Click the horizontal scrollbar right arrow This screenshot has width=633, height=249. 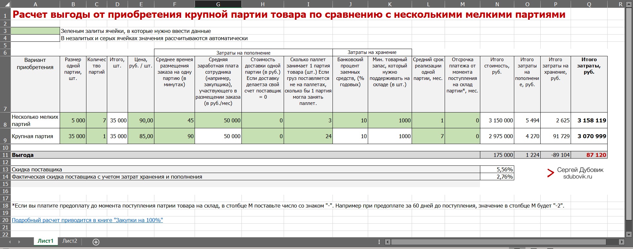(x=621, y=242)
